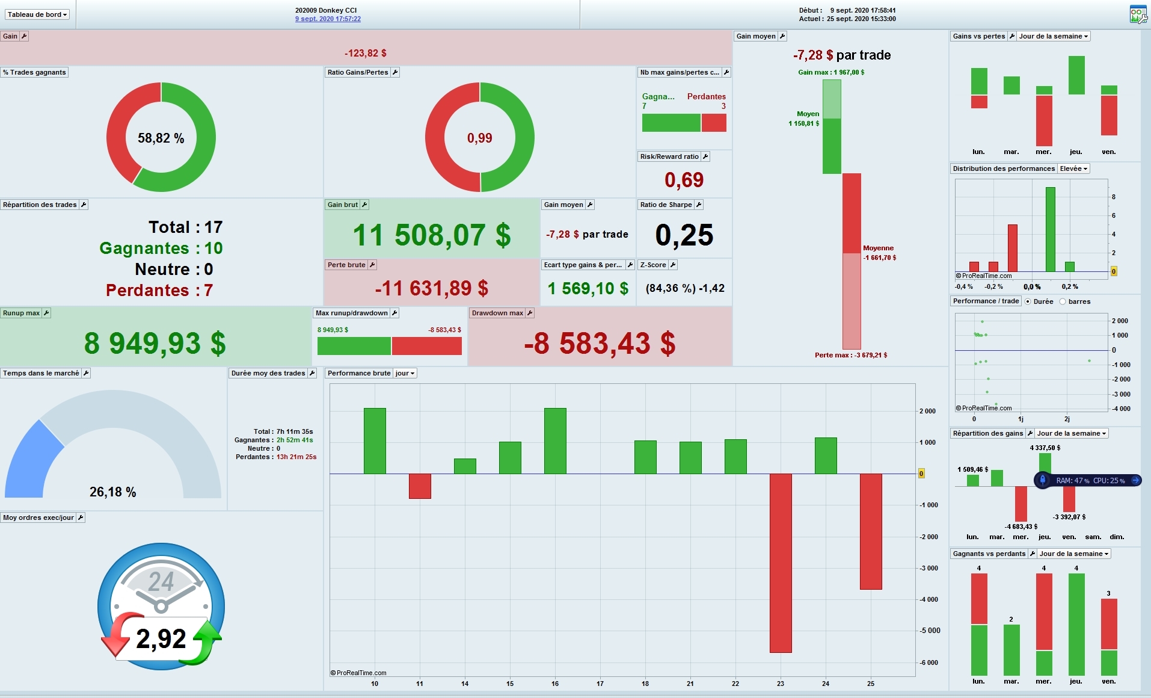The image size is (1151, 698).
Task: Click the Sharpe ratio value 0,25
Action: point(684,235)
